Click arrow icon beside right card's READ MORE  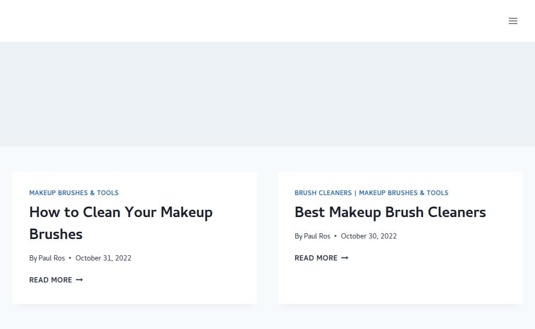tap(345, 258)
